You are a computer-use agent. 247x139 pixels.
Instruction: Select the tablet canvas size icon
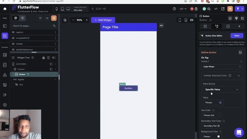click(63, 9)
